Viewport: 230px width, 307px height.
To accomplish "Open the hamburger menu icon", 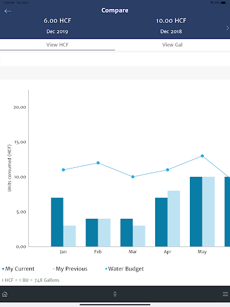I will tap(225, 294).
